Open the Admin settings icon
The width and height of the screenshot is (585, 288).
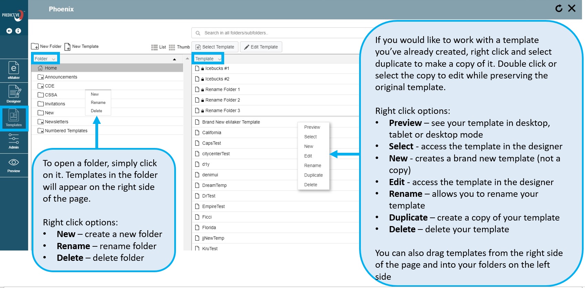pos(14,141)
